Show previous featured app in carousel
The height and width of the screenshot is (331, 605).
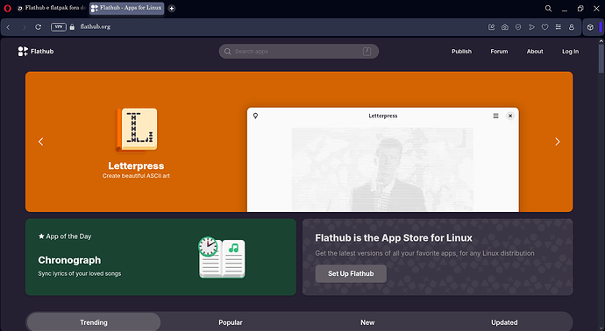(41, 142)
